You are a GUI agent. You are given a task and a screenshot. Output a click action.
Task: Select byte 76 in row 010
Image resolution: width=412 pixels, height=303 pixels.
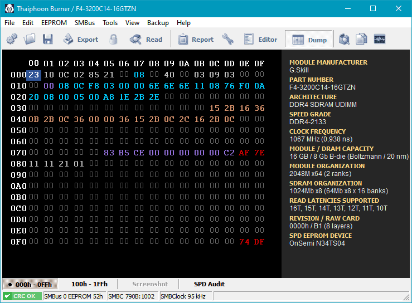(x=229, y=86)
